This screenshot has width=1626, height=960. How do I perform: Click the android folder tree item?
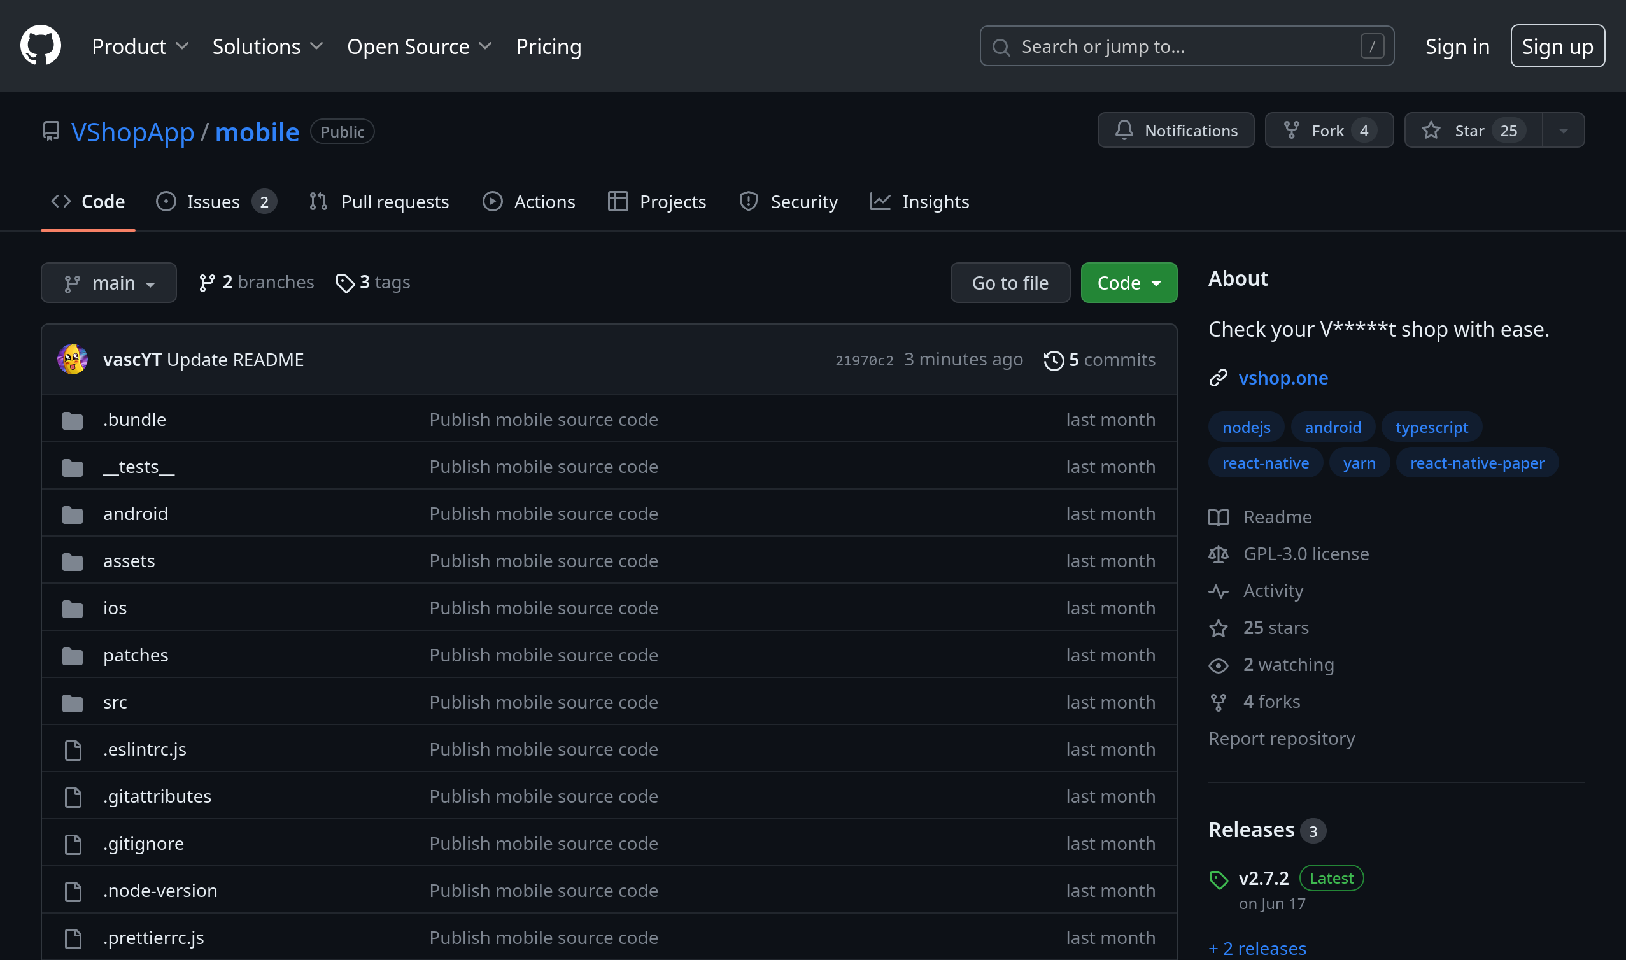[x=132, y=513]
